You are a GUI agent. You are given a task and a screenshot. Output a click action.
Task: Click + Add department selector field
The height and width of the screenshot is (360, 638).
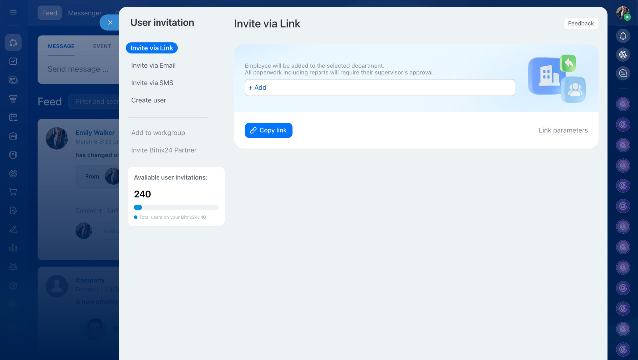pos(379,88)
